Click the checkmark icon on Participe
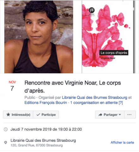Viewport: 139px width, 152px height. click(x=38, y=115)
